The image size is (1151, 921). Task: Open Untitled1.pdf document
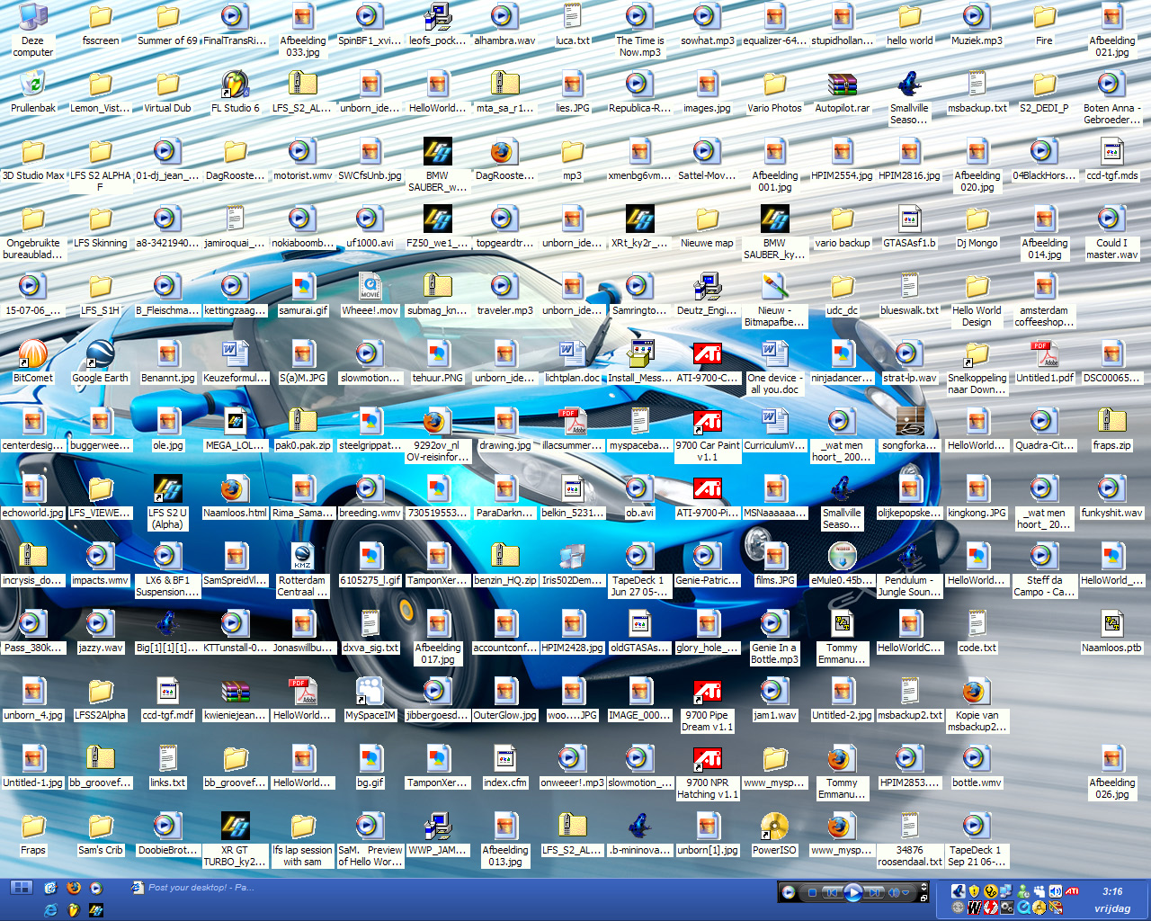tap(1044, 362)
